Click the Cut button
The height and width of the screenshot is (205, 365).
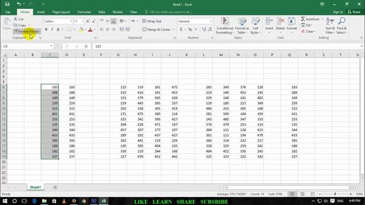[19, 19]
